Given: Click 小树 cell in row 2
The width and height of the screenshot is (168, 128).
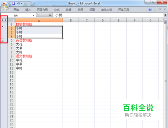Looking at the screenshot, I should [x=39, y=28].
